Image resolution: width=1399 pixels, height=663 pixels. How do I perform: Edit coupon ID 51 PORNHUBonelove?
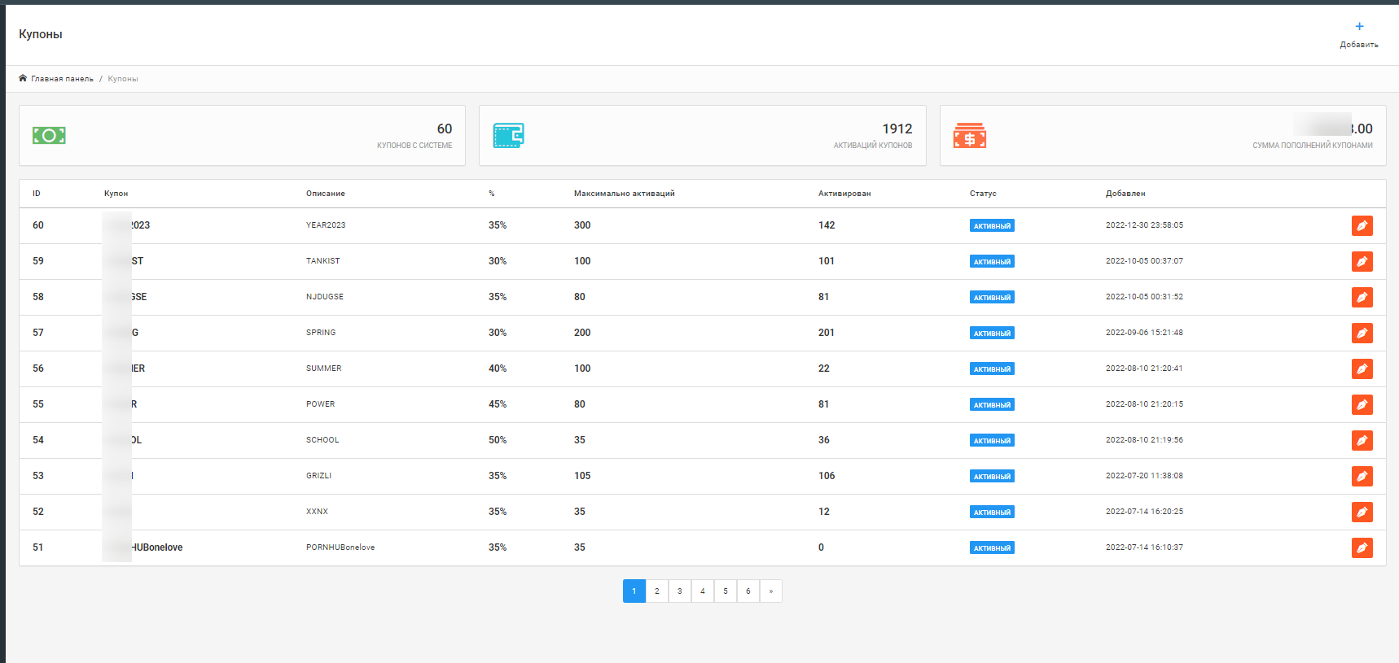pos(1362,548)
